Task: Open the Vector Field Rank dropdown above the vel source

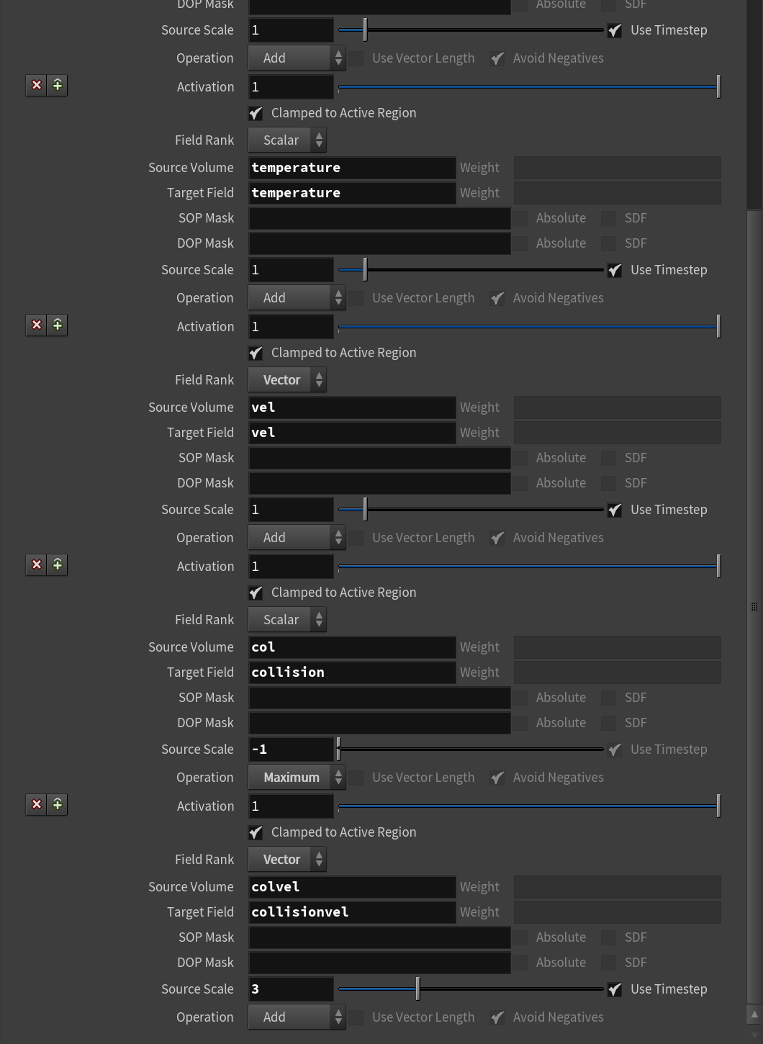Action: (287, 380)
